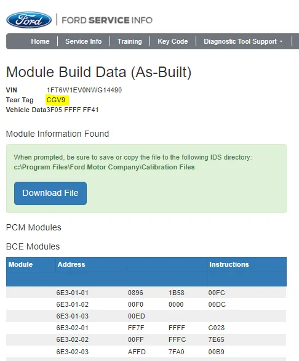Click the Download File button
This screenshot has width=299, height=361.
pos(50,193)
